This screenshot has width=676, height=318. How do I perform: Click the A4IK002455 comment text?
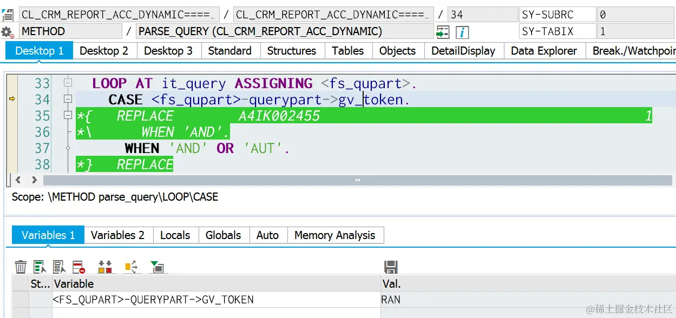[279, 116]
